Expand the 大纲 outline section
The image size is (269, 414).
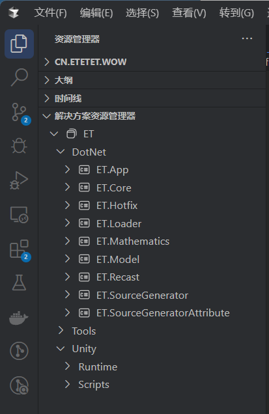[x=152, y=80]
